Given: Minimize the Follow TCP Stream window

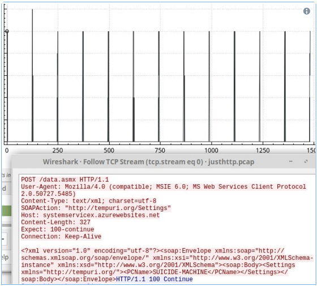Looking at the screenshot, I should click(x=291, y=161).
